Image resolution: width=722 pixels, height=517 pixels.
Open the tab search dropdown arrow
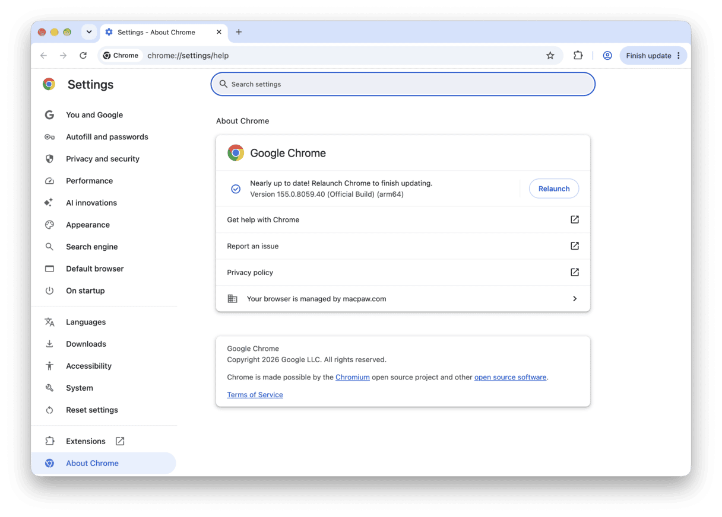pos(89,32)
